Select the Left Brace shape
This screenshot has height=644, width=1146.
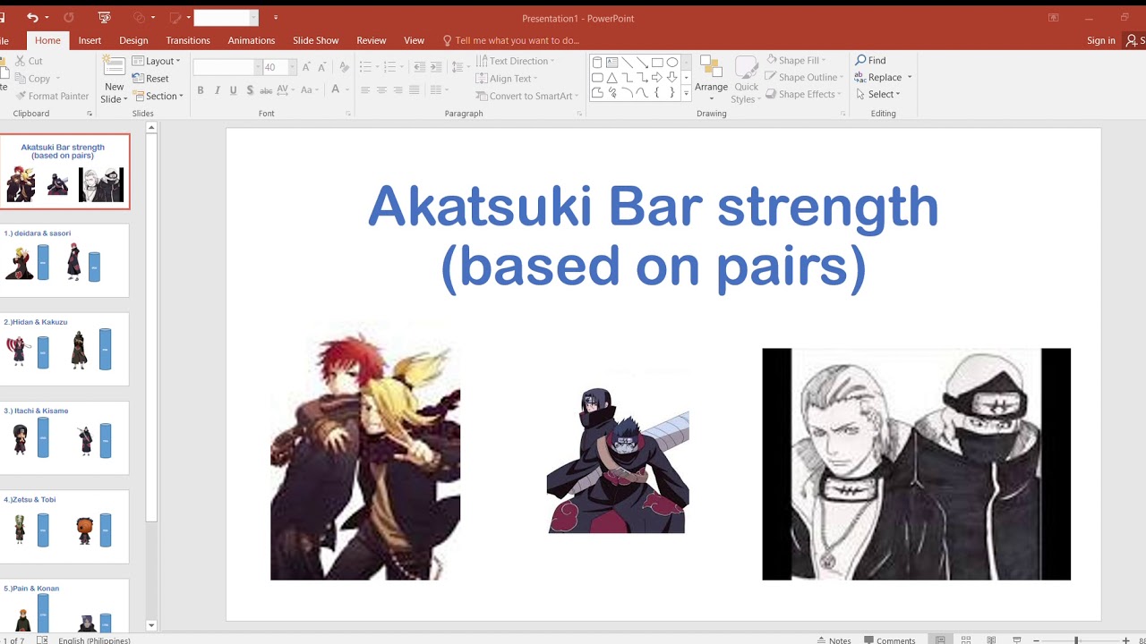click(x=657, y=93)
